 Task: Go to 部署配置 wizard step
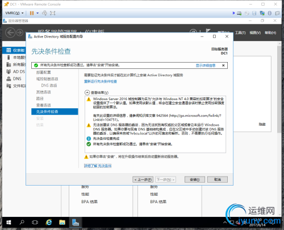tap(44, 72)
